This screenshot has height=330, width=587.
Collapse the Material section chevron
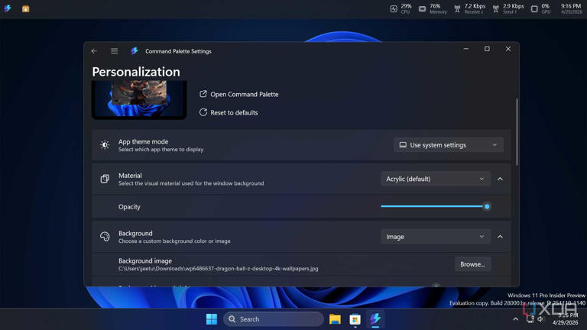click(500, 179)
